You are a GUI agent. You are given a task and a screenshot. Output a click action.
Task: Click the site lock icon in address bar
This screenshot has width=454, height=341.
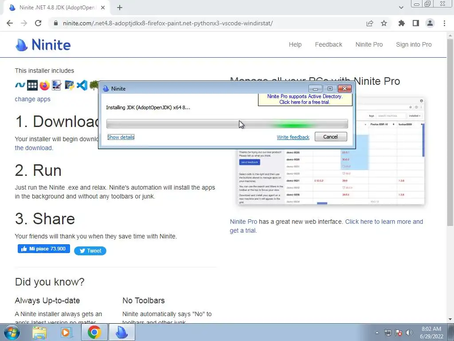(x=56, y=23)
